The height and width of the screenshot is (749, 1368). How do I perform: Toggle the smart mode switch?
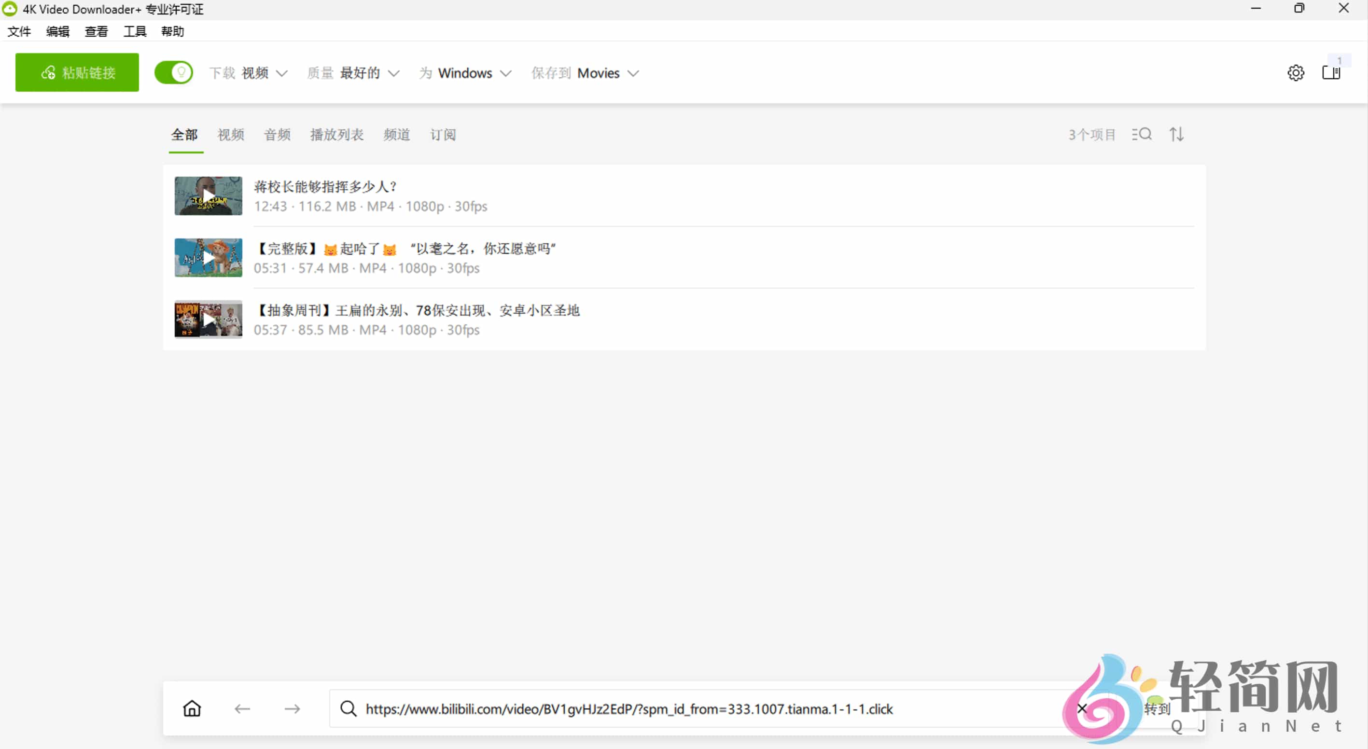coord(174,73)
